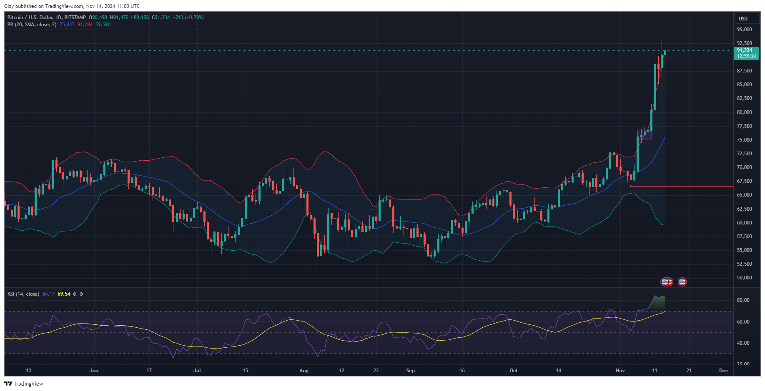
Task: Click the Nov label on the time axis
Action: pos(620,371)
